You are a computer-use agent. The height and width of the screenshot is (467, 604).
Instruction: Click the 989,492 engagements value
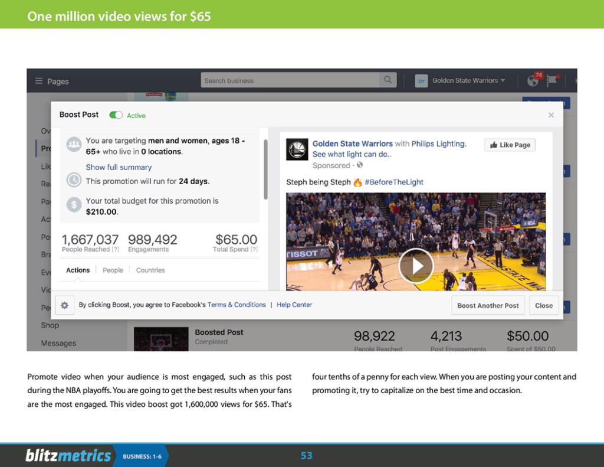(153, 239)
